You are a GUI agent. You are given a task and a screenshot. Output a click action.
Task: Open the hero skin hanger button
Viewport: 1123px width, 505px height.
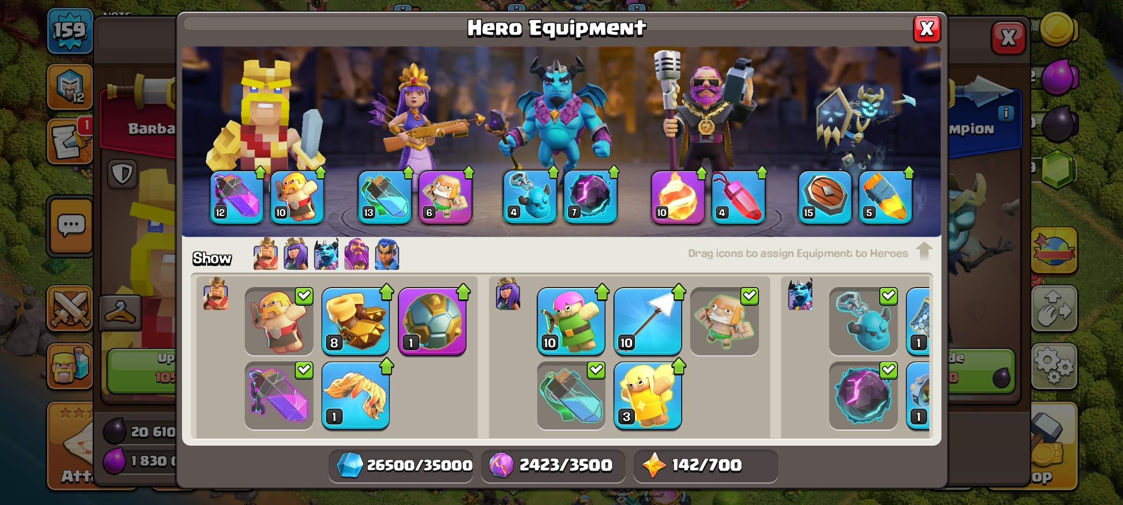(x=120, y=312)
